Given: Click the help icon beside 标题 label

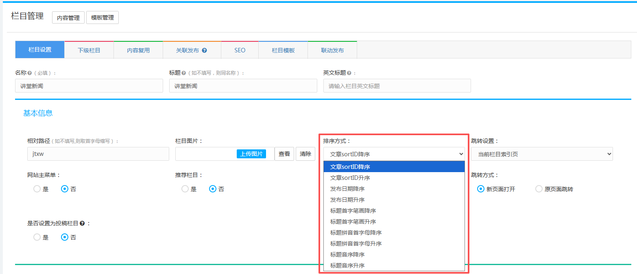Looking at the screenshot, I should point(184,73).
